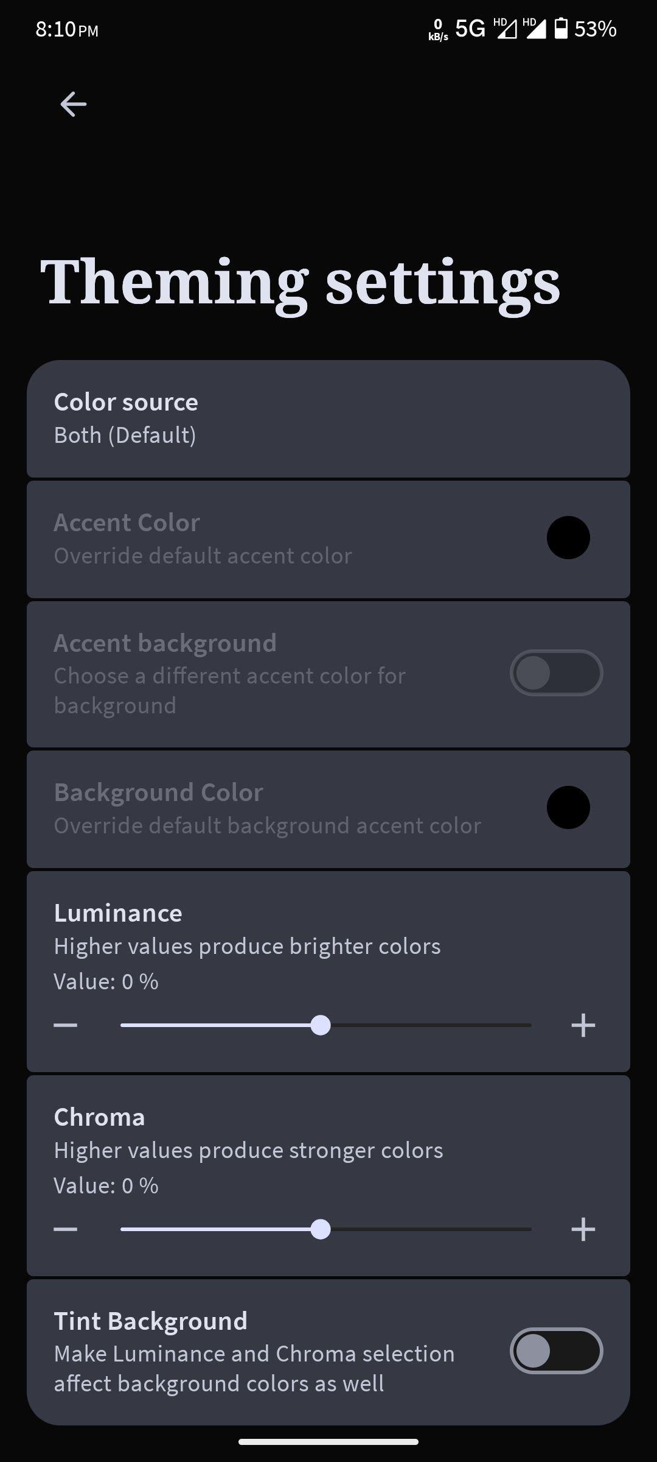Screen dimensions: 657x1462
Task: Tap the 5G network indicator
Action: (x=470, y=29)
